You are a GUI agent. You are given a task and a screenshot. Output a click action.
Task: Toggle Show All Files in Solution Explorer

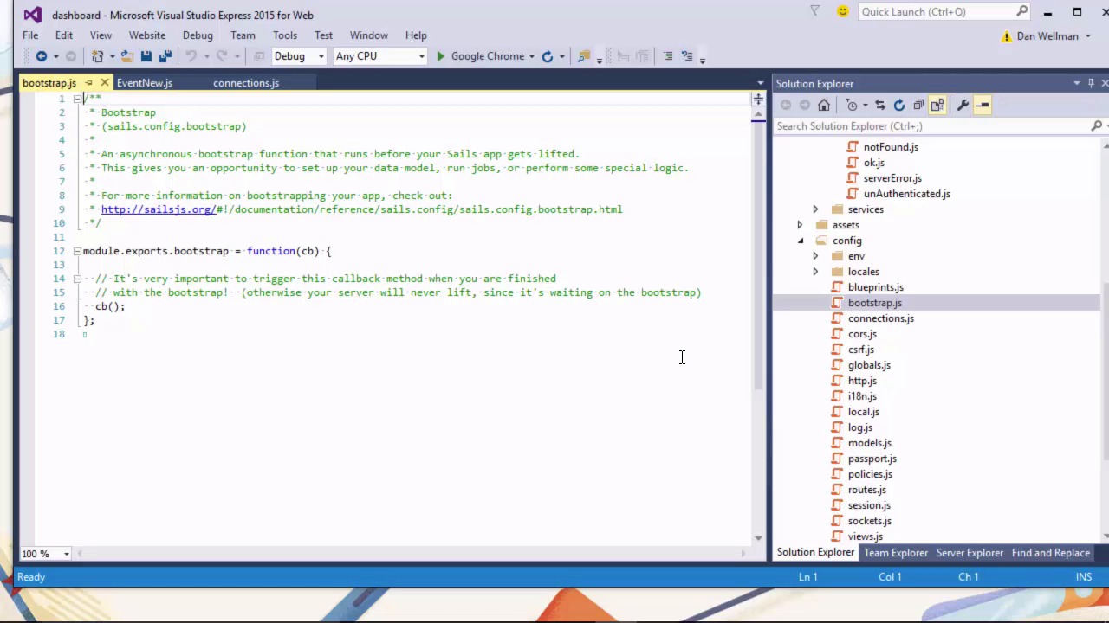click(937, 105)
